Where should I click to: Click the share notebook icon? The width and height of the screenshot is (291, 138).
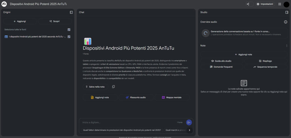248,4
